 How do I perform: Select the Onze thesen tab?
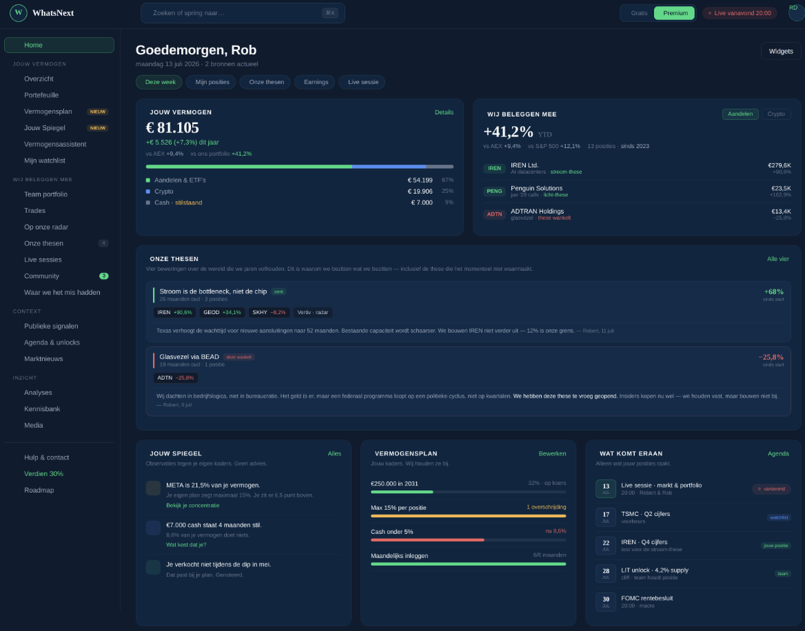point(266,82)
